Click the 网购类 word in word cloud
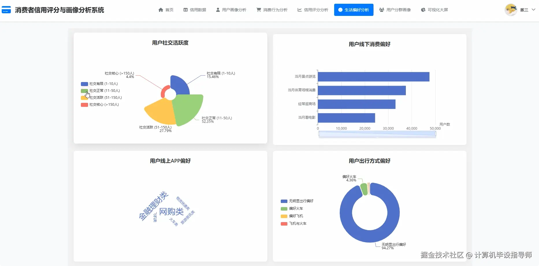Viewport: 539px width, 266px height. click(172, 212)
